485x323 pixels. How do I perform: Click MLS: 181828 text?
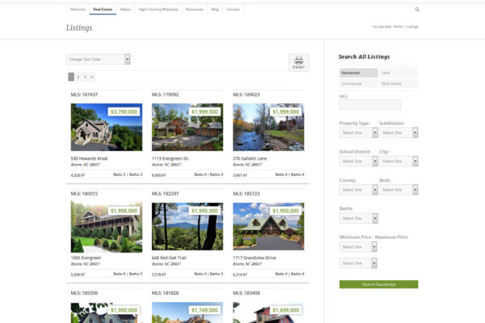click(165, 292)
